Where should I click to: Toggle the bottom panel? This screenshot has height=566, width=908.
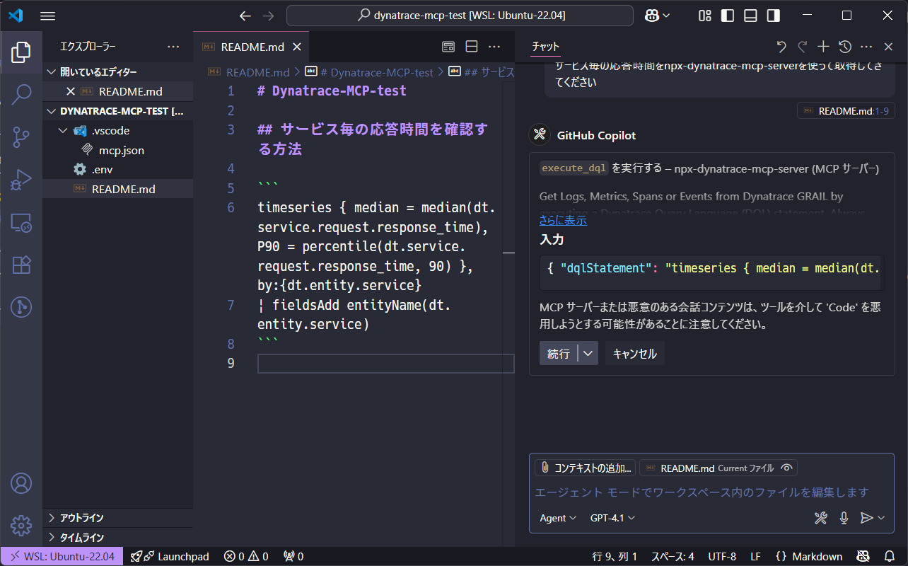[750, 16]
